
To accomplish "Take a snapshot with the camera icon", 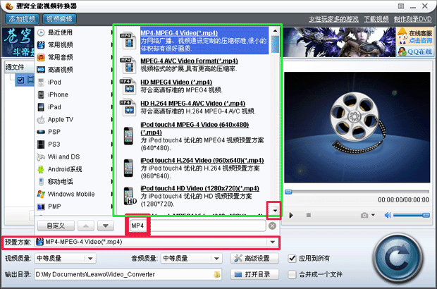I will [x=364, y=215].
